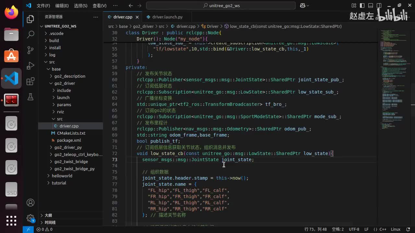
Task: Expand the params folder
Action: coord(71,105)
